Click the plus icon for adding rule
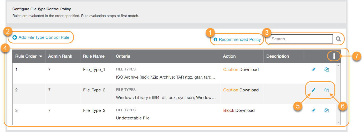362x132 pixels. [15, 38]
